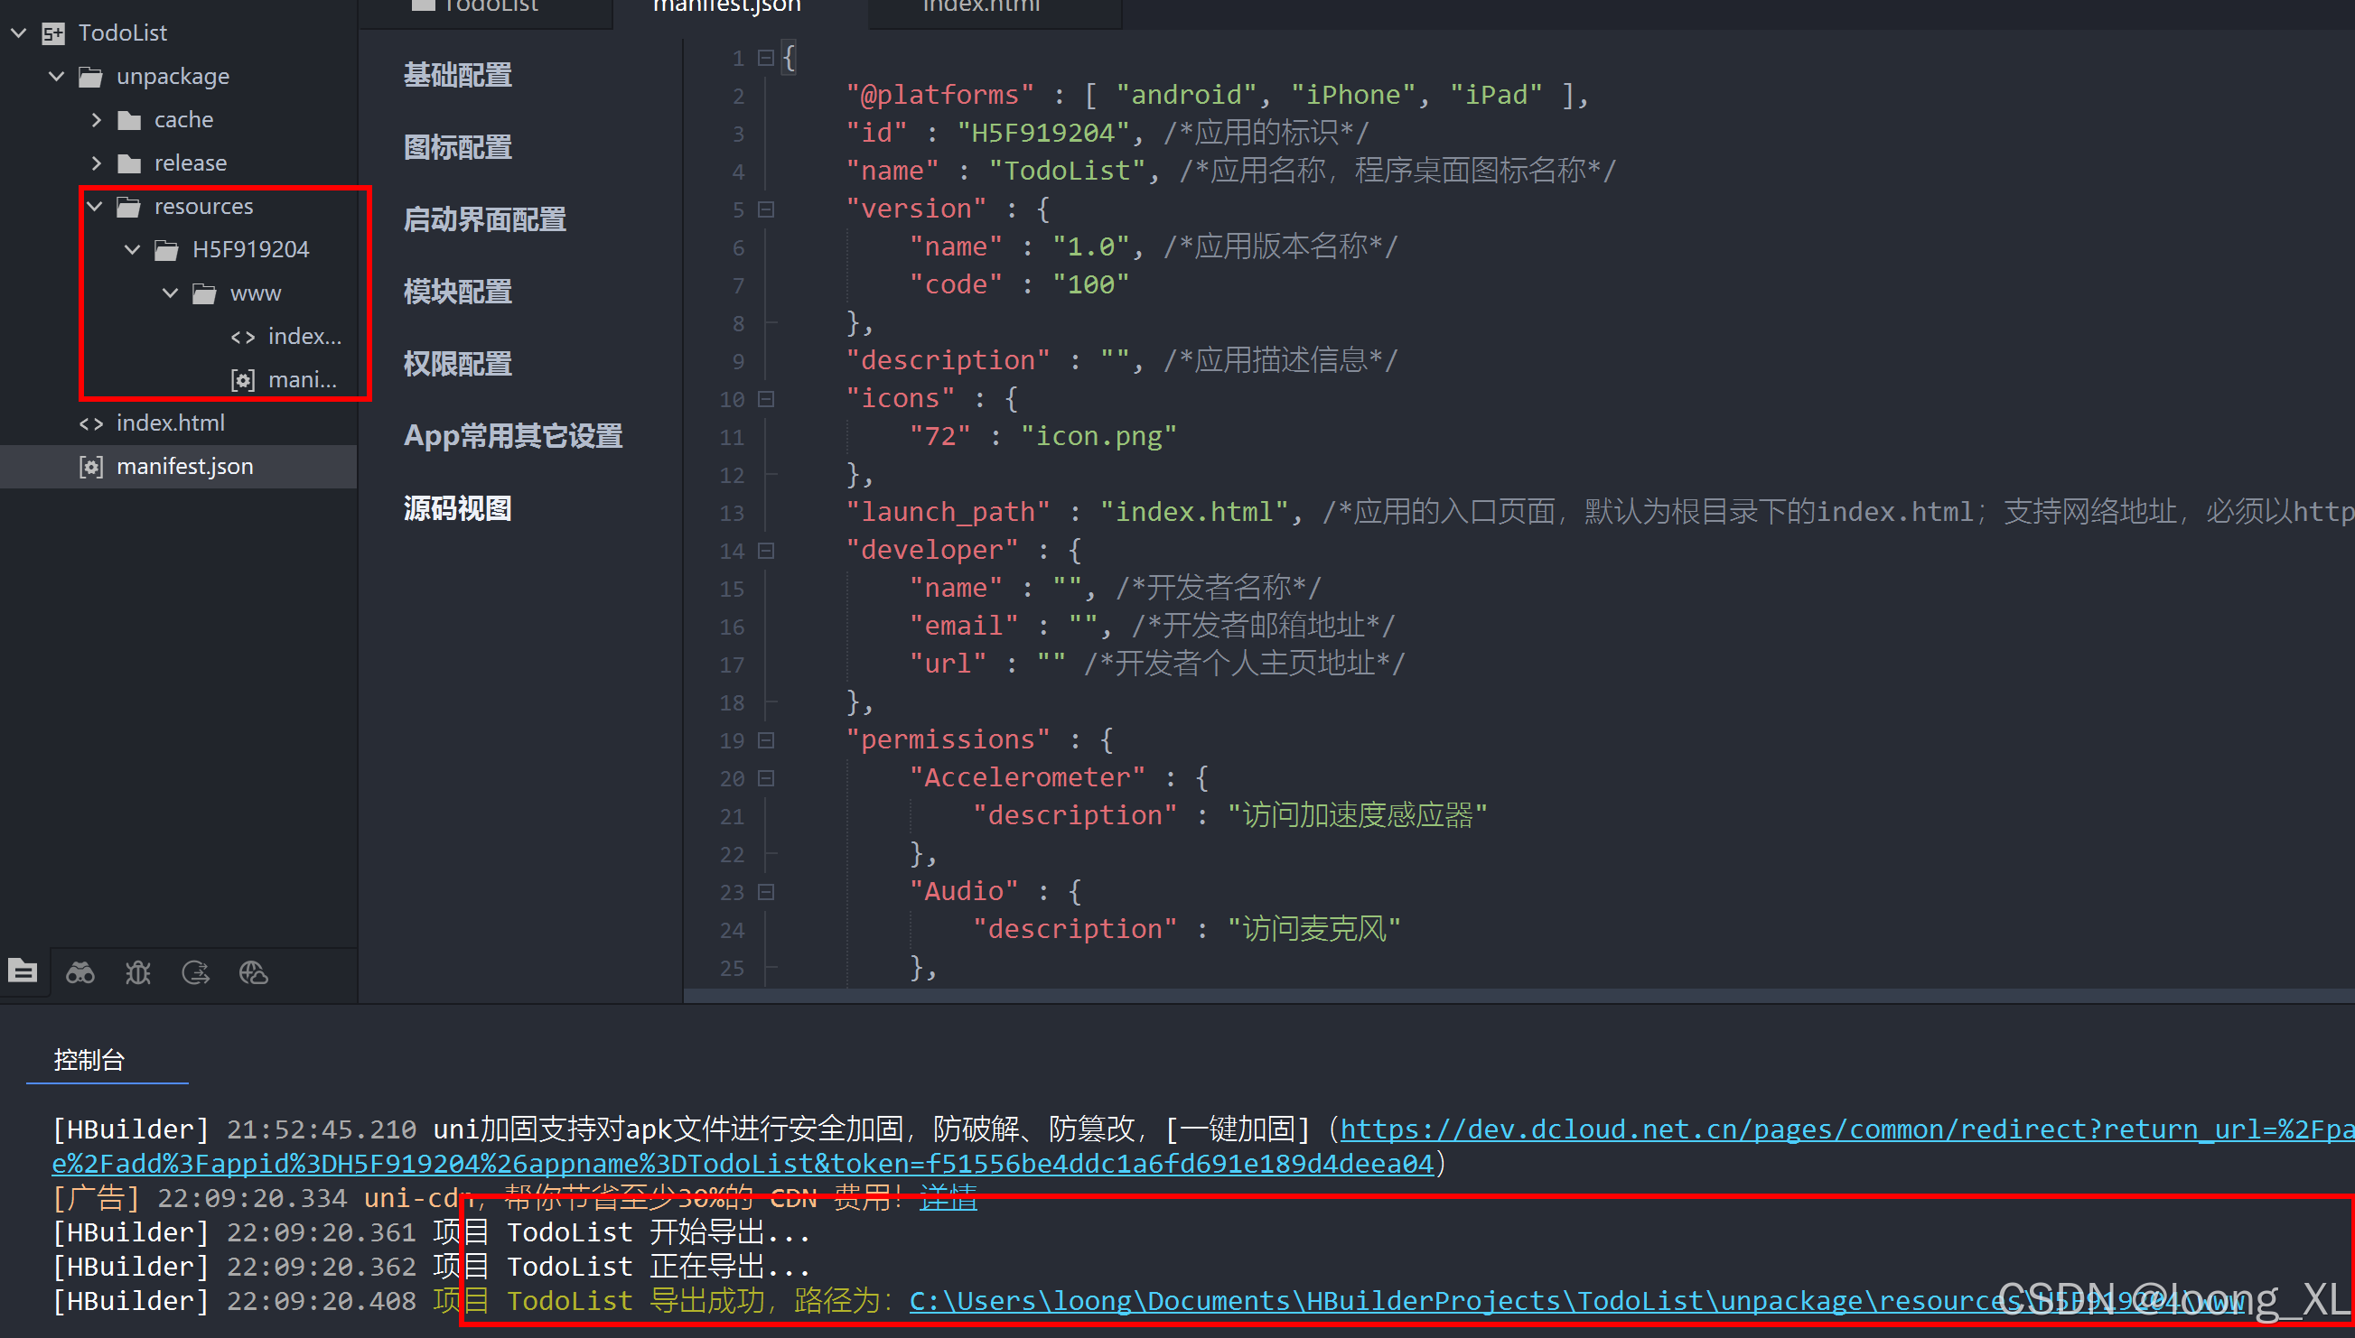Click the "TodoList" name value on line 4
Image resolution: width=2355 pixels, height=1338 pixels.
[x=1067, y=171]
